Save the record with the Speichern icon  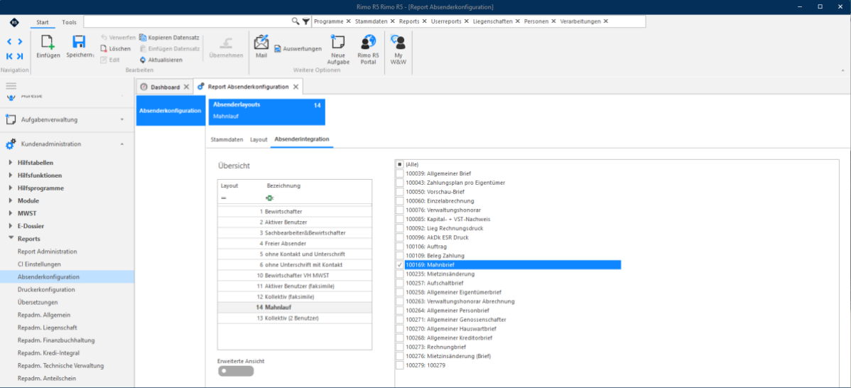point(80,43)
